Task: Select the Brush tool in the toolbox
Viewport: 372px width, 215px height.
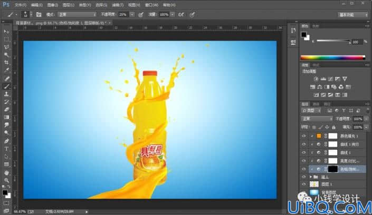Action: pos(6,86)
